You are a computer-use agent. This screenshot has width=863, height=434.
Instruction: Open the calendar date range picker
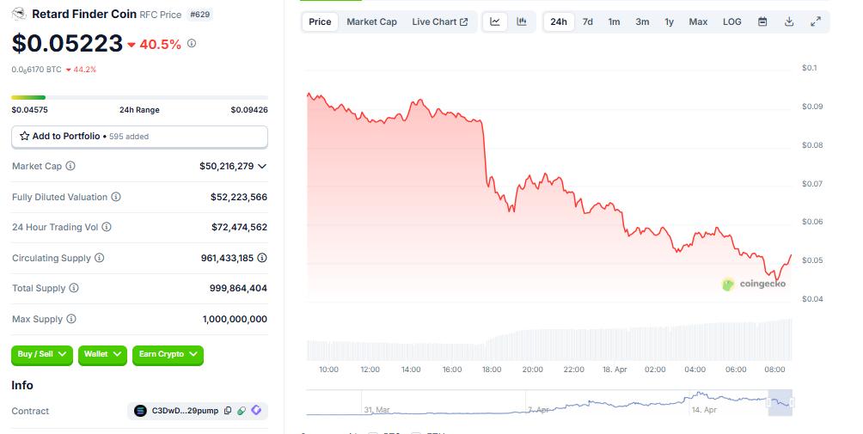coord(762,21)
